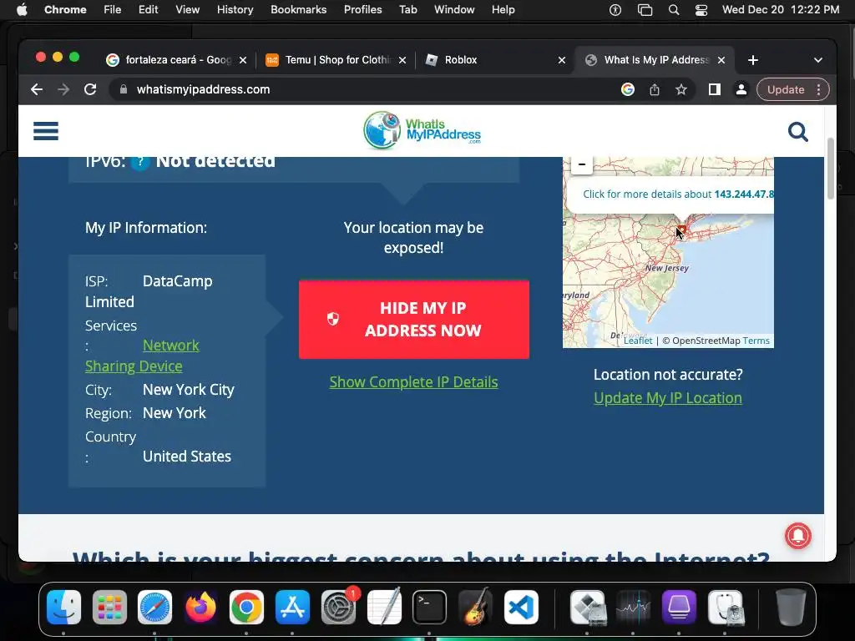Open System Settings in the dock
Viewport: 855px width, 641px height.
click(x=339, y=607)
